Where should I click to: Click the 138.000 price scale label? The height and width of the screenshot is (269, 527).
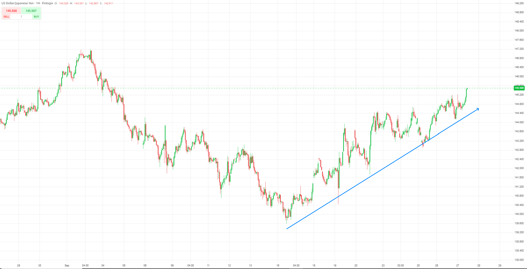(519, 260)
